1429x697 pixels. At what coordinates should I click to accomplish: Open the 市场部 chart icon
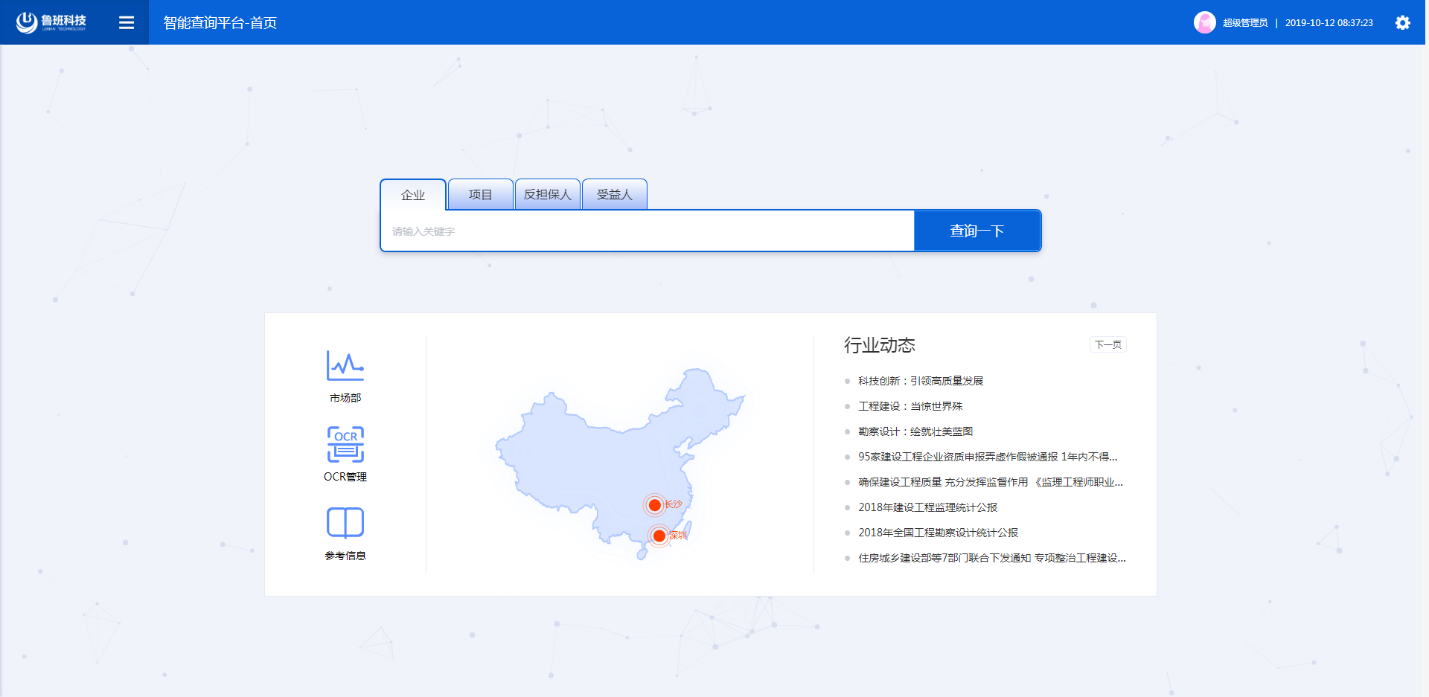(345, 365)
